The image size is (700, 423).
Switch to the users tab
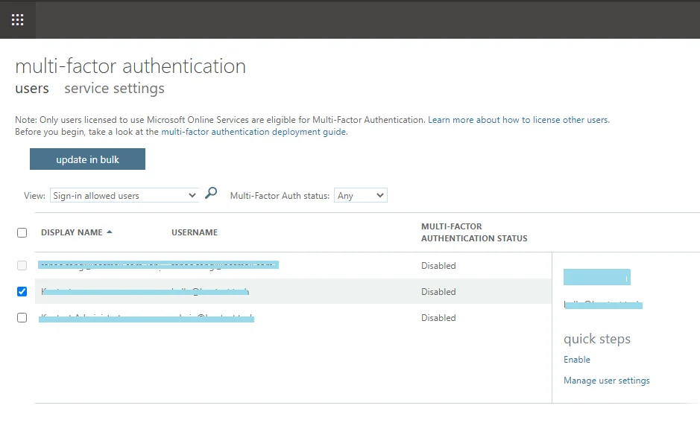pos(32,89)
